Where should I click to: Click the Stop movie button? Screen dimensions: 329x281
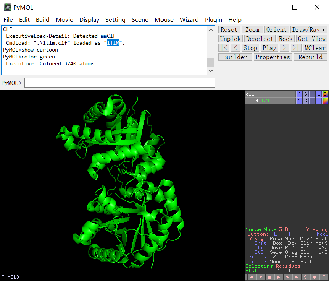pos(250,48)
